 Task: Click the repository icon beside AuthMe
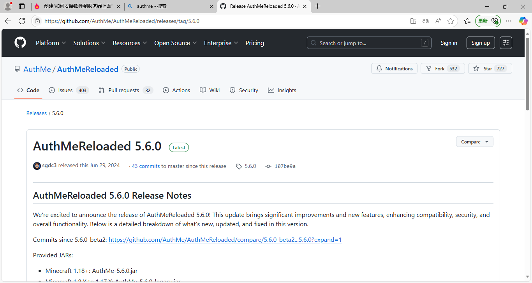pos(17,69)
